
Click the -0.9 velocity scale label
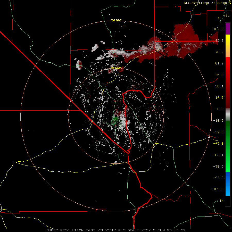[219, 109]
